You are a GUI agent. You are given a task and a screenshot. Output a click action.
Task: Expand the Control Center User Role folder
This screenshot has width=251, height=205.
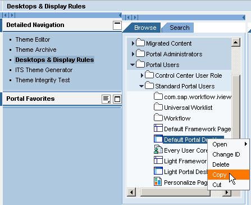(142, 75)
